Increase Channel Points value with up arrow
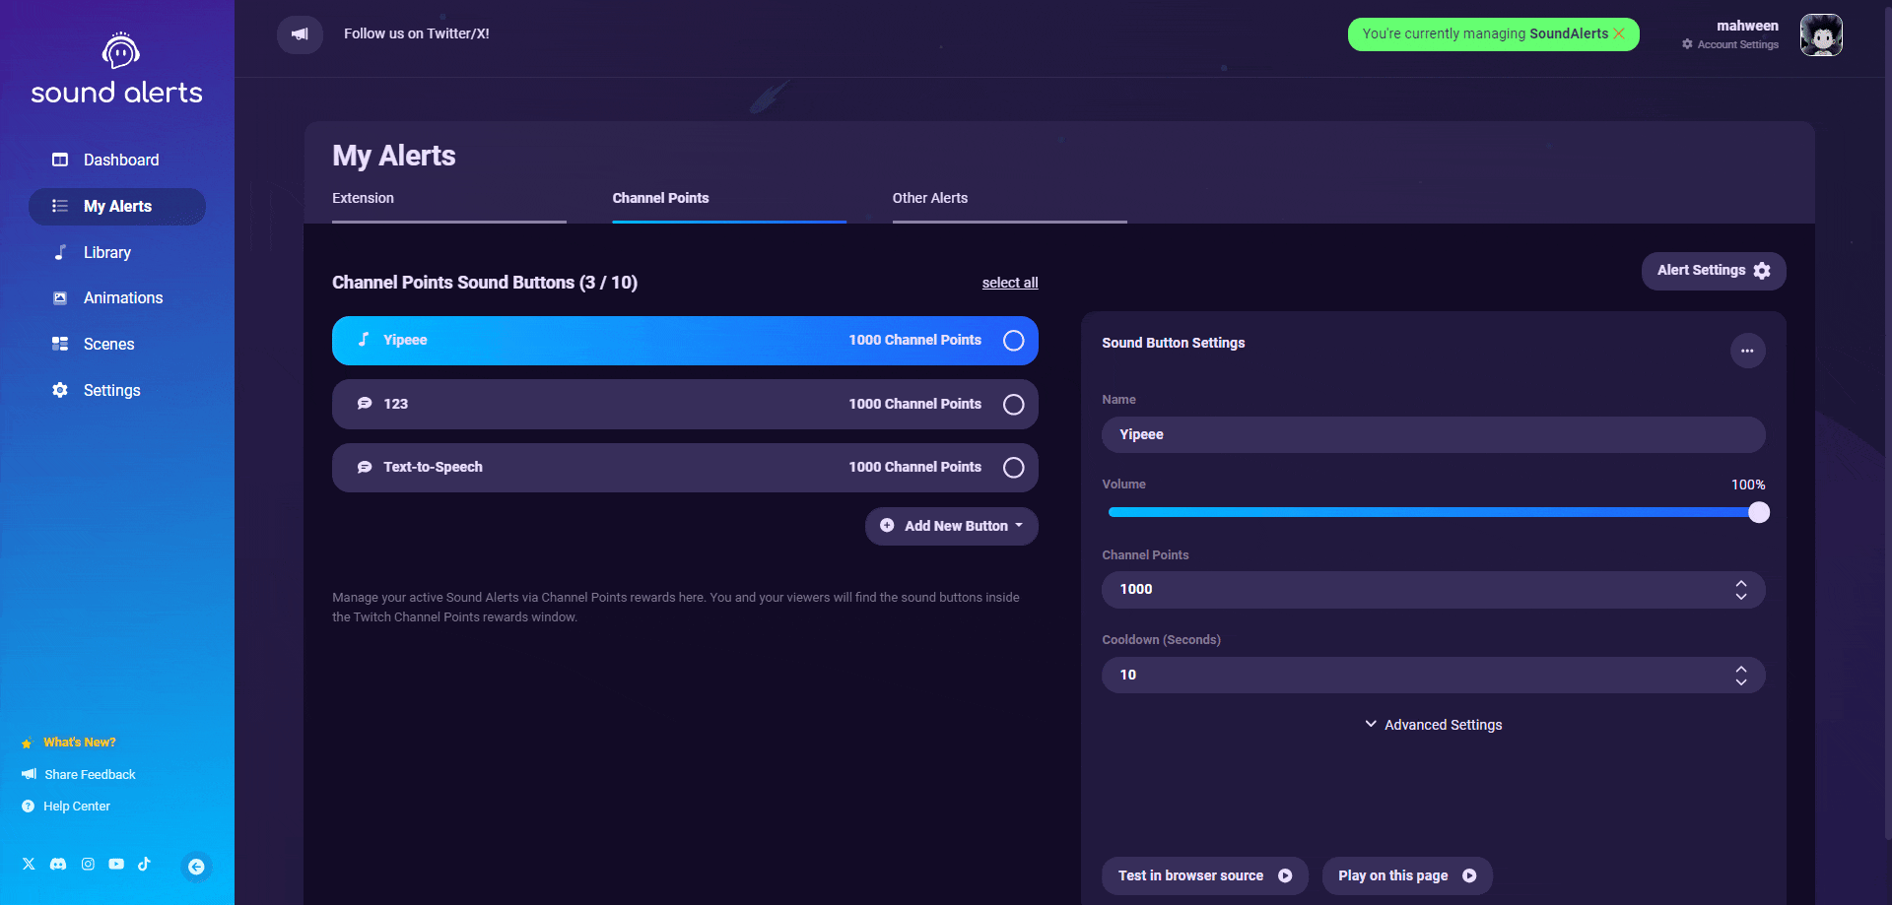The image size is (1892, 905). [1741, 583]
